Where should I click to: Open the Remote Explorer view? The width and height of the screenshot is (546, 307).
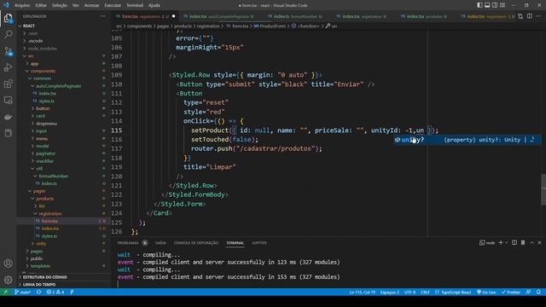click(8, 101)
